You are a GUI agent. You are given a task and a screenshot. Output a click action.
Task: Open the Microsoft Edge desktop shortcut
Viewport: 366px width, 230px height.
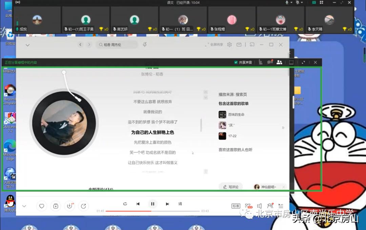point(9,150)
